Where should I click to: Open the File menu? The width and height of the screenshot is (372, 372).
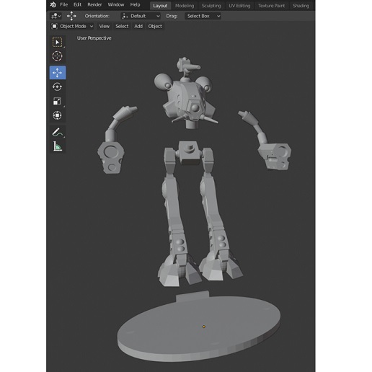63,4
